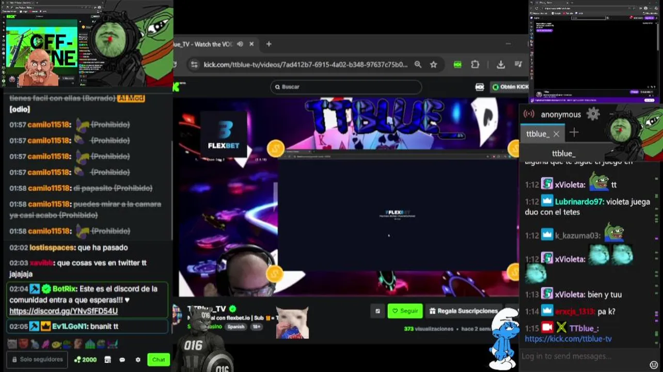Click the green Chat send button
663x372 pixels.
point(159,360)
